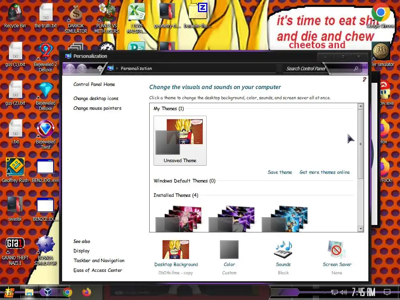
Task: Show hidden tray icons arrow
Action: (x=325, y=292)
